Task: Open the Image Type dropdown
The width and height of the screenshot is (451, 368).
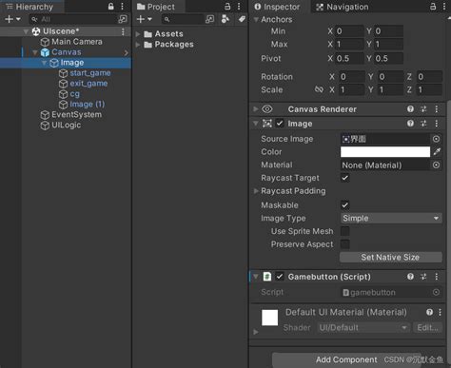Action: point(391,218)
